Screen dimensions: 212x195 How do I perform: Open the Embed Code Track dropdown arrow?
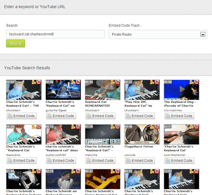click(203, 35)
